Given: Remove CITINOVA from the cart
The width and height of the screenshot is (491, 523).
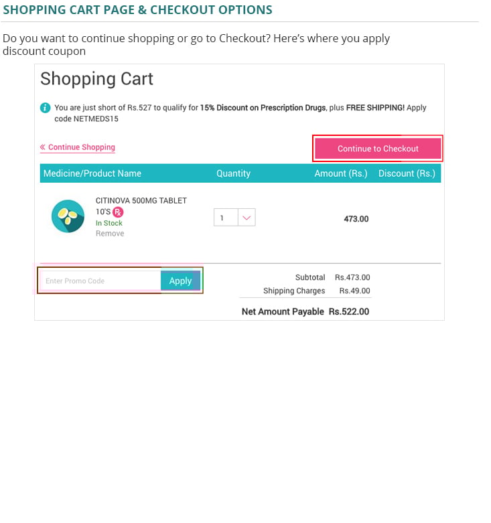Looking at the screenshot, I should (x=110, y=234).
